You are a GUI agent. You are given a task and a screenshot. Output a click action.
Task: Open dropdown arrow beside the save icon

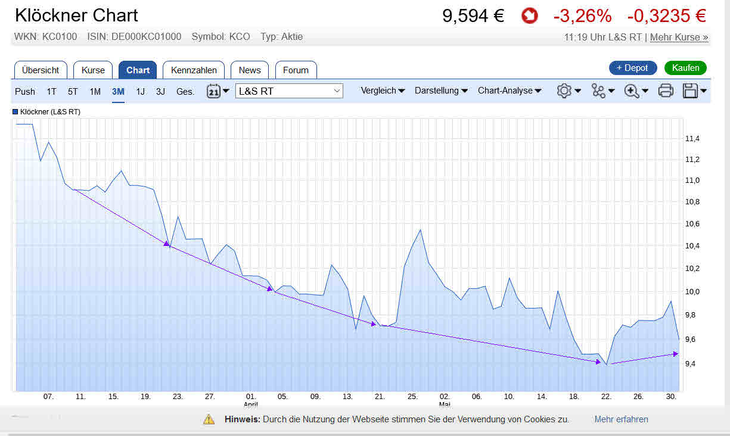[x=704, y=91]
